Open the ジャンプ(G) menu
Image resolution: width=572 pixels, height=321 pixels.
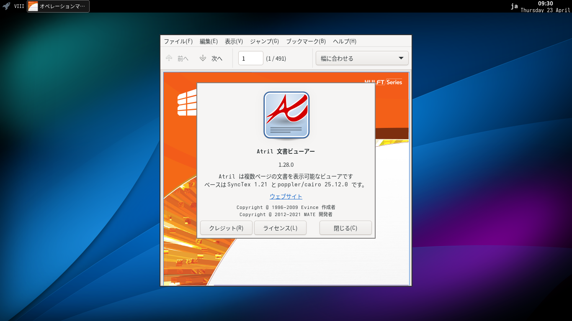tap(265, 41)
